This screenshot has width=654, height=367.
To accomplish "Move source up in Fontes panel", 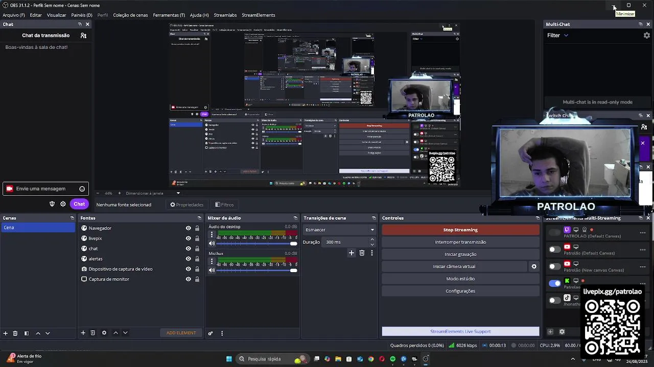I will click(115, 333).
